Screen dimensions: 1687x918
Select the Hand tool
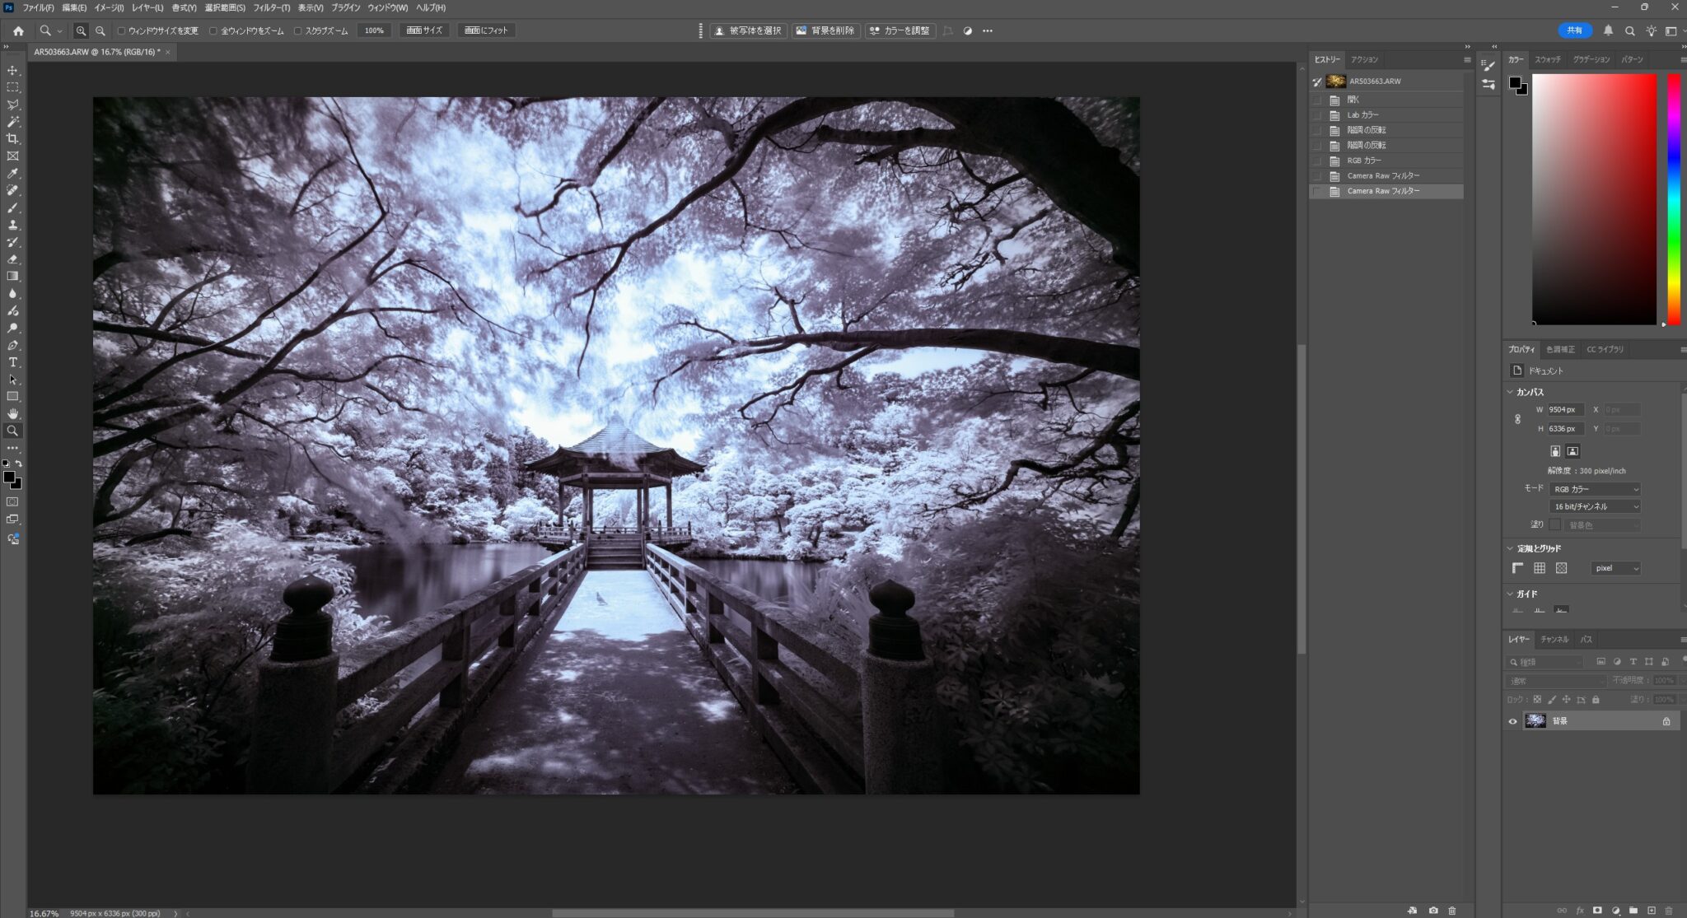point(12,413)
